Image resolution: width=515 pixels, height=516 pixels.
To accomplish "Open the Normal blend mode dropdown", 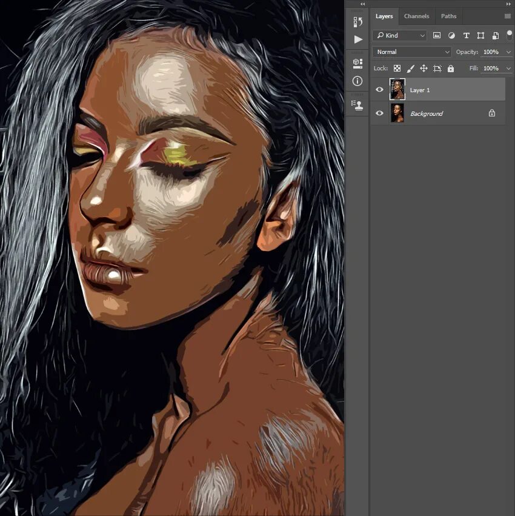I will (412, 52).
